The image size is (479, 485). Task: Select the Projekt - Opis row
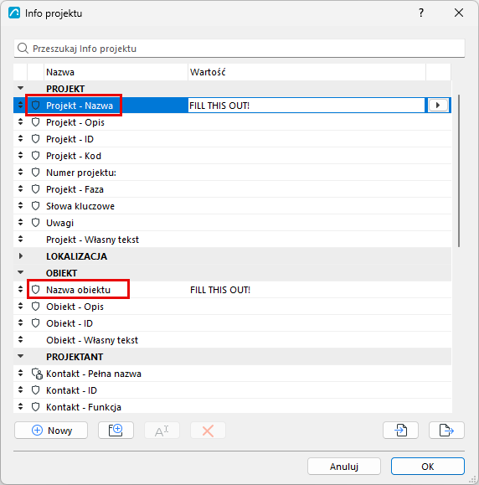pyautogui.click(x=232, y=122)
